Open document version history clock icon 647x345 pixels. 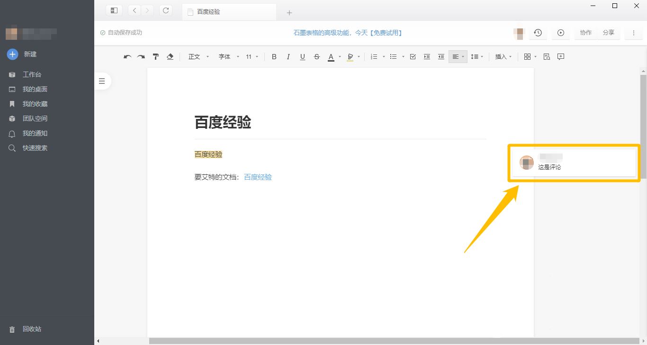click(538, 33)
